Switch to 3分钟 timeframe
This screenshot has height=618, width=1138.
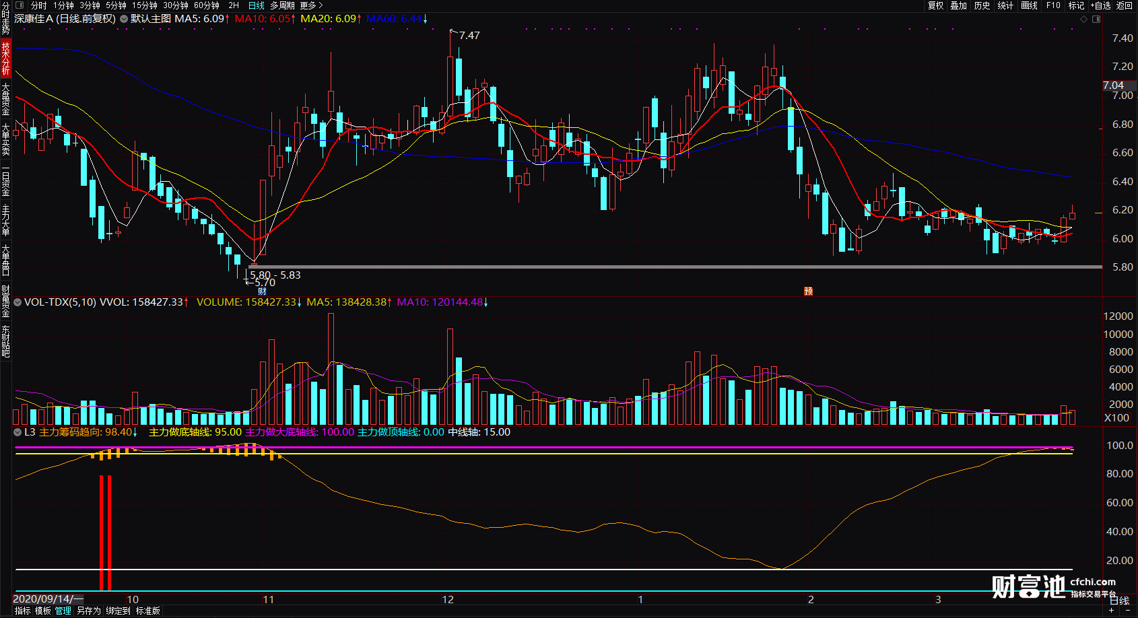point(90,5)
